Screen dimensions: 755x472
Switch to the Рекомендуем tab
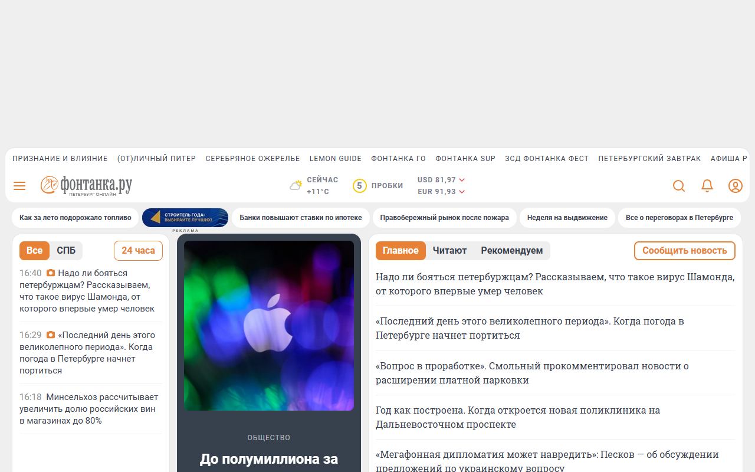point(512,251)
